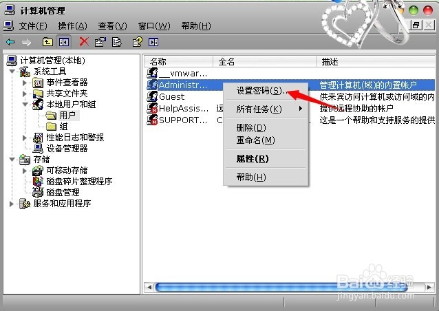Select 计算机管理(本地) root node
This screenshot has width=439, height=311.
click(x=52, y=61)
